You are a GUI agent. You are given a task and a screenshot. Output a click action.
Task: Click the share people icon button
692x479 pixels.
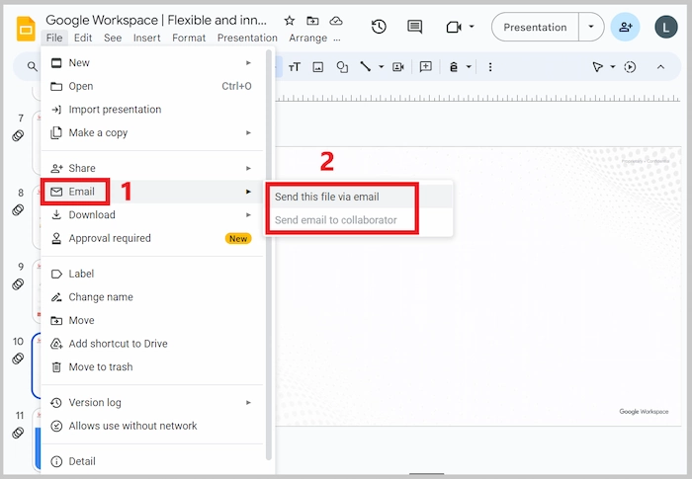pyautogui.click(x=625, y=27)
